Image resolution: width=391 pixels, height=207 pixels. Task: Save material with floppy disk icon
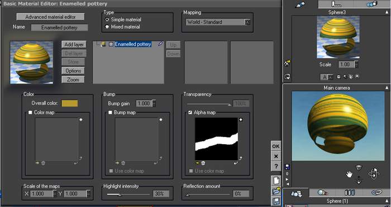point(276,201)
